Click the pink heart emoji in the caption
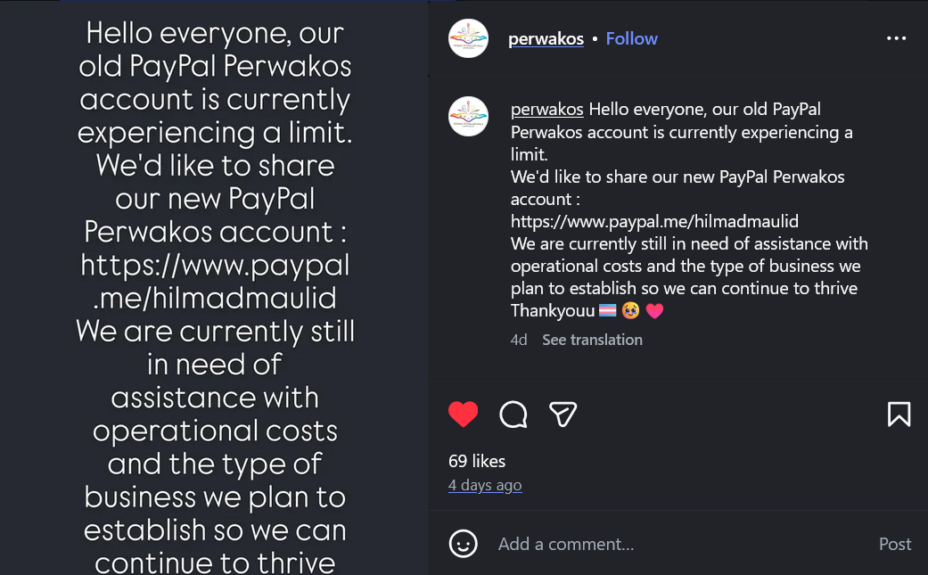Screen dimensions: 928x575 pos(655,311)
